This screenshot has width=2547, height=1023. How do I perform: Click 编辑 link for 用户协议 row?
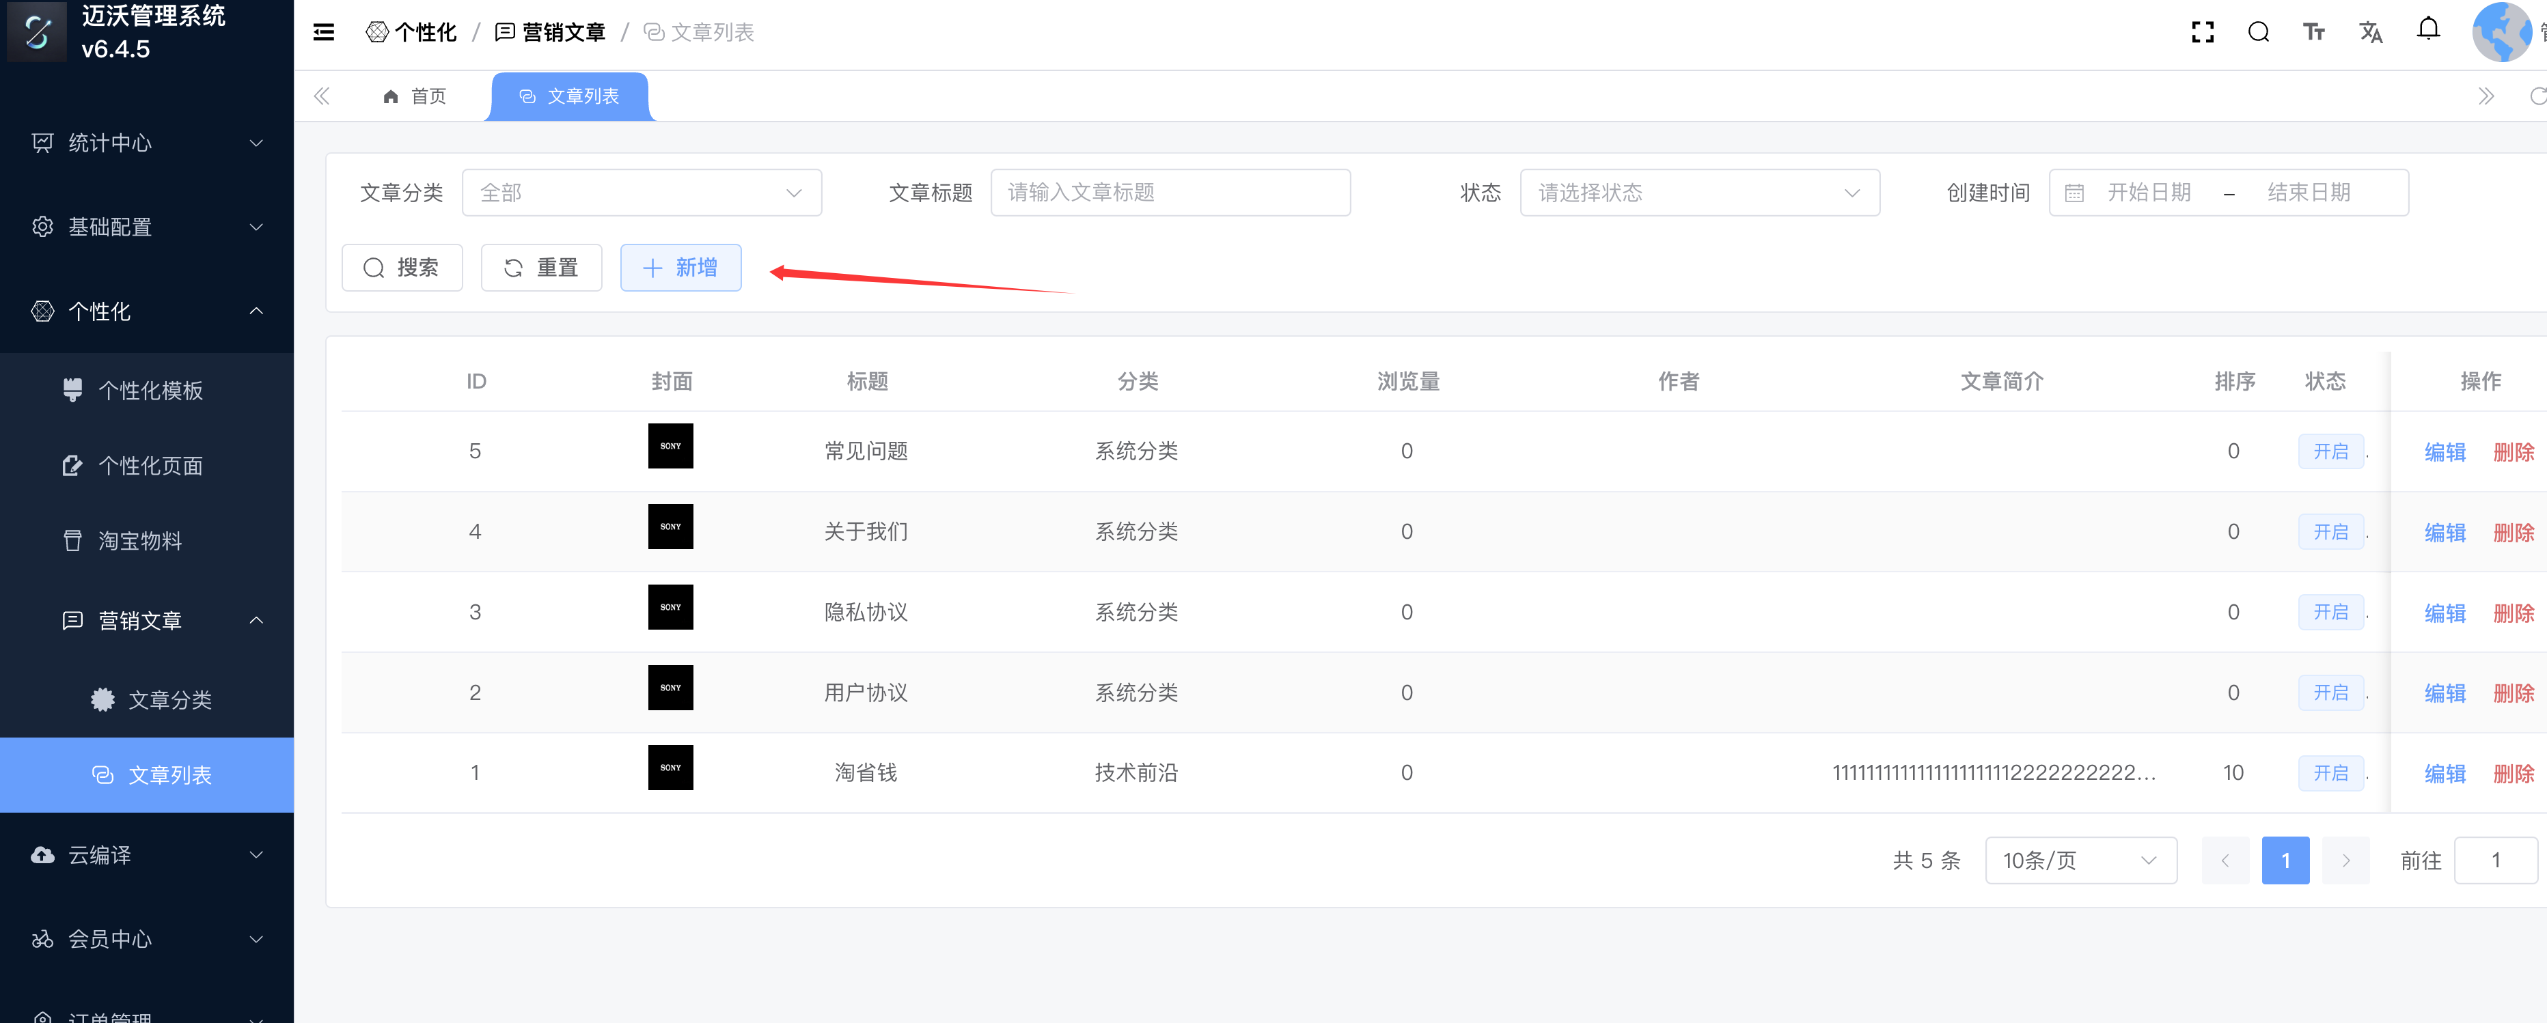(2444, 693)
